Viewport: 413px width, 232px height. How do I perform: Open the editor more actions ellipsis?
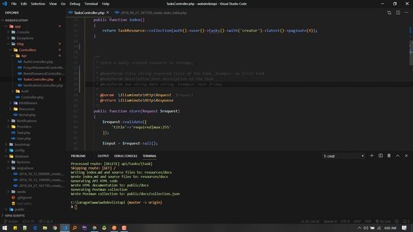(407, 13)
